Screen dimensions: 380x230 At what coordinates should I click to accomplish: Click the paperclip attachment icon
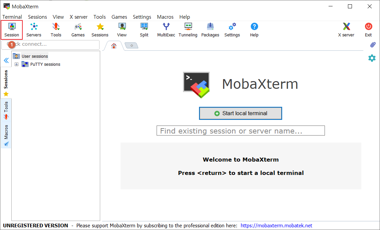click(373, 45)
